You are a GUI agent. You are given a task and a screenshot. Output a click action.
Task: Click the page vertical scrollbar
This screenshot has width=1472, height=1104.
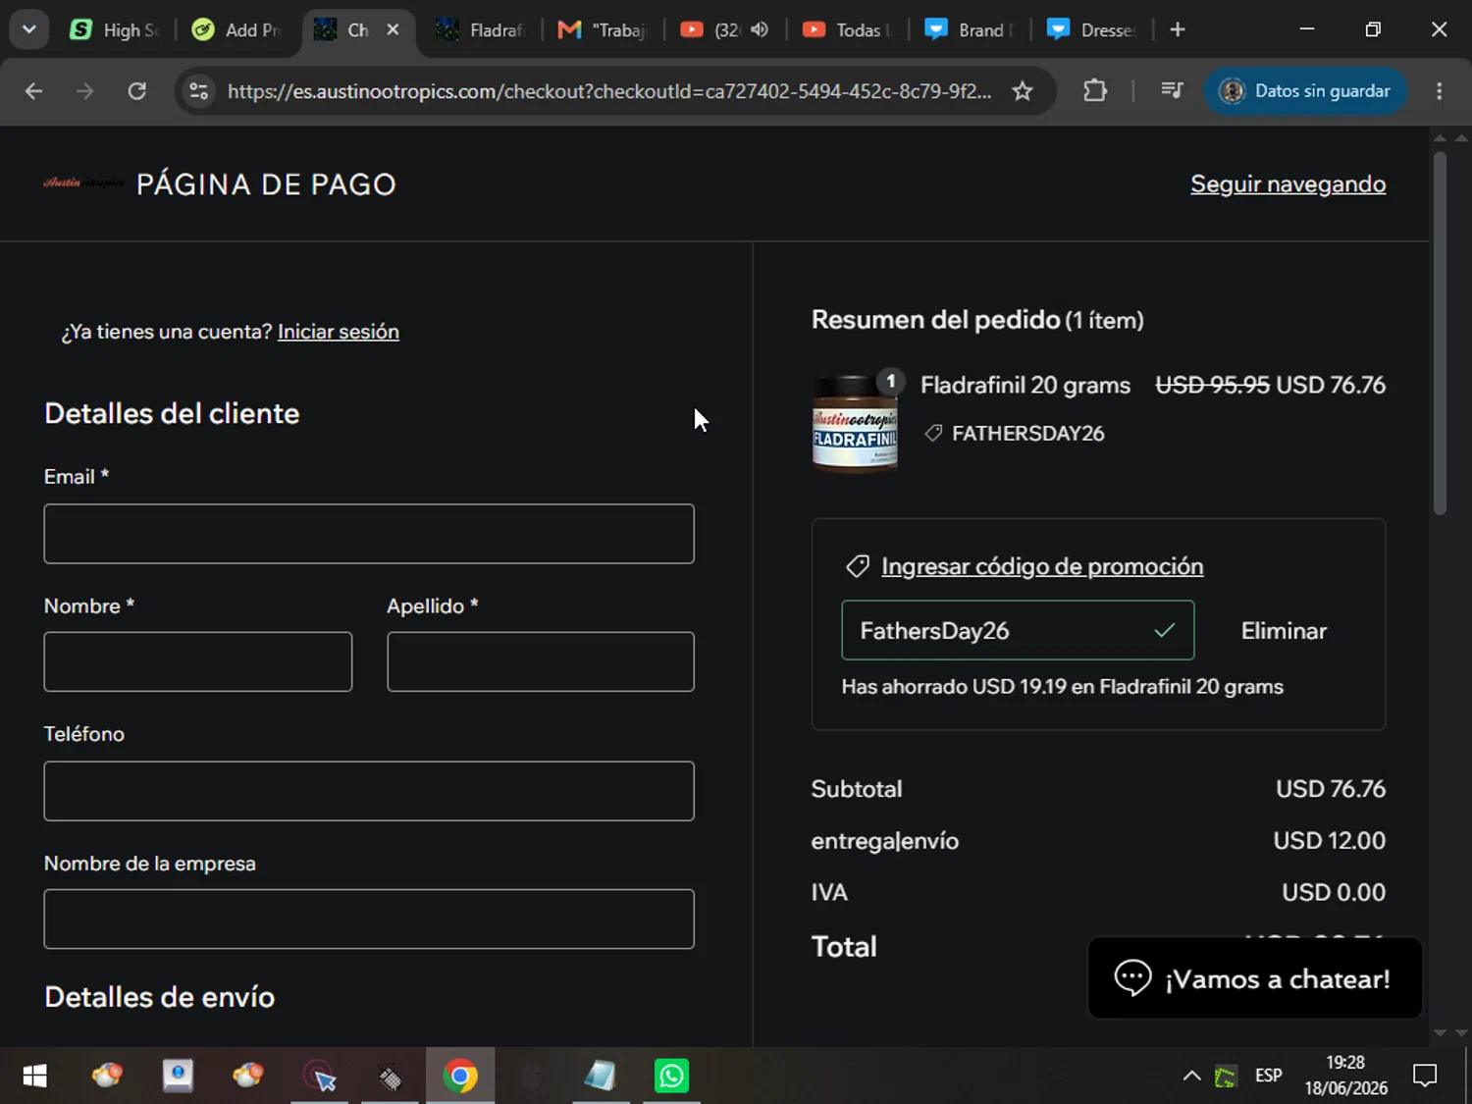pyautogui.click(x=1440, y=334)
